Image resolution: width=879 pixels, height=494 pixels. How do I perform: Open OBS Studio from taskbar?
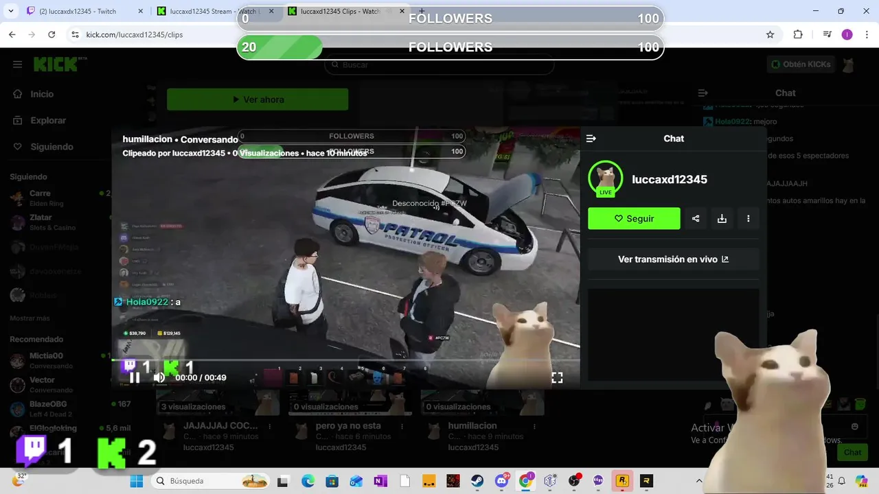pos(574,481)
